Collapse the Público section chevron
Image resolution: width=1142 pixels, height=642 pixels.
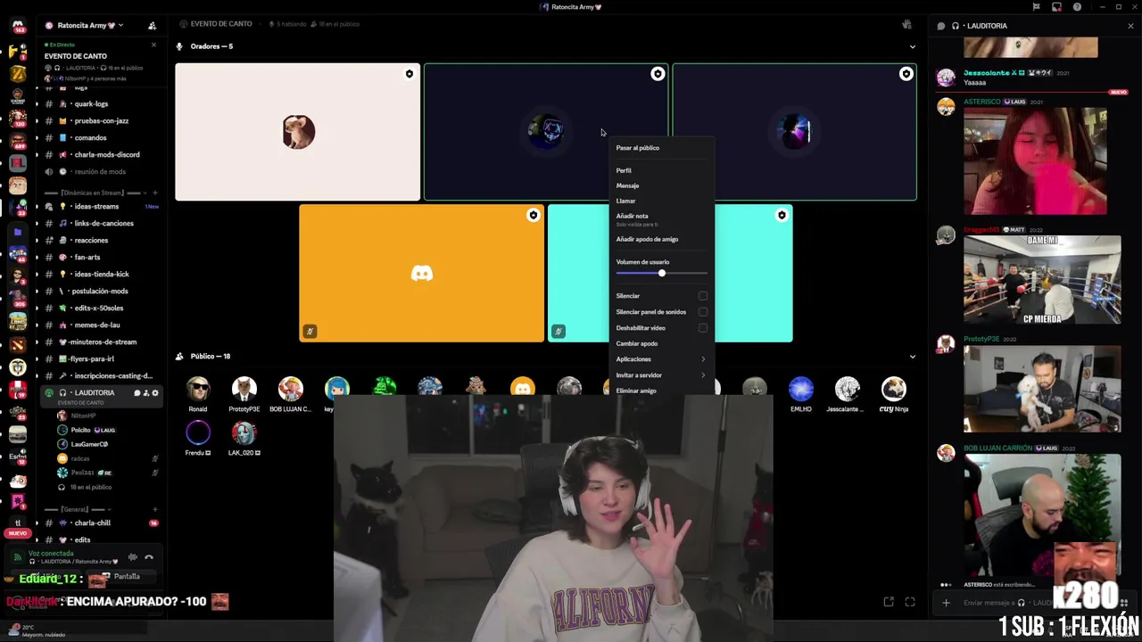pos(912,357)
